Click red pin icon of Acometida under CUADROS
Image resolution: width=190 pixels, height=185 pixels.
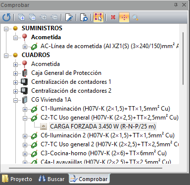pyautogui.click(x=25, y=64)
